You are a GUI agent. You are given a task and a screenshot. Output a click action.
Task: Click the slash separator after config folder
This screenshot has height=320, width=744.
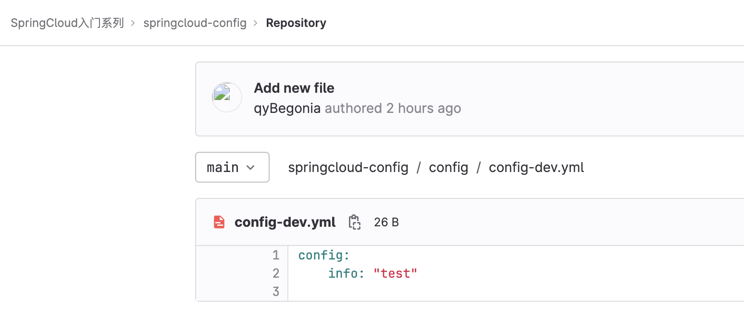click(x=478, y=167)
